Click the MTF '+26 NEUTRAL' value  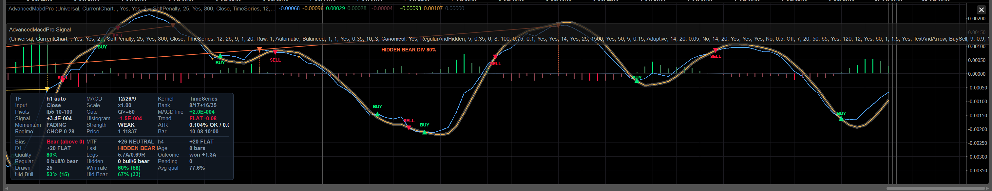pos(136,142)
